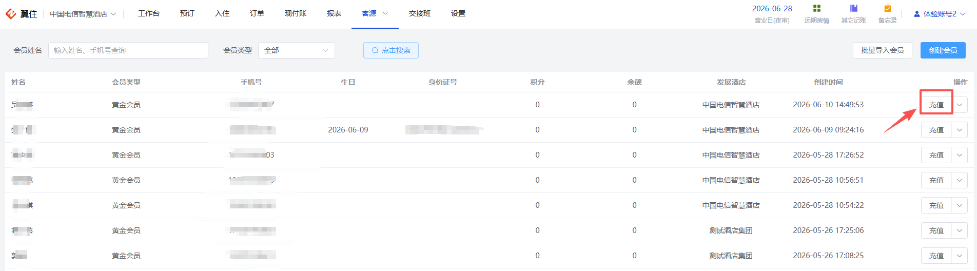Click the 发展酒店 column header
977x271 pixels.
click(x=731, y=82)
